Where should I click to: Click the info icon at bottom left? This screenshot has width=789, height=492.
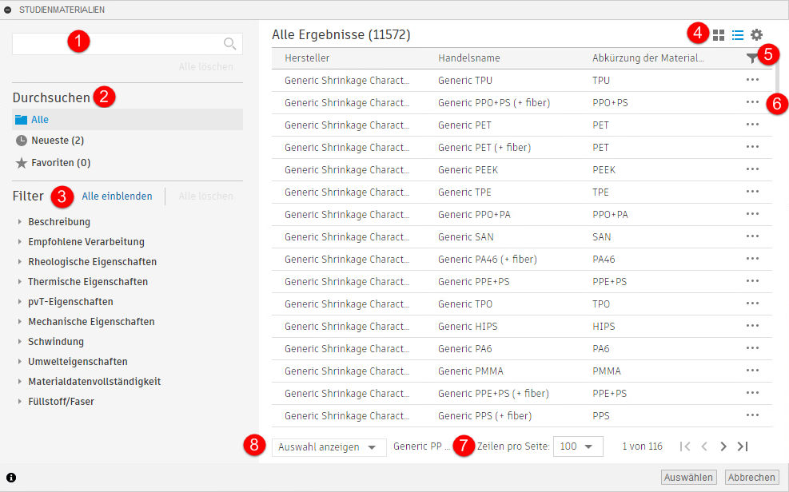pos(11,478)
